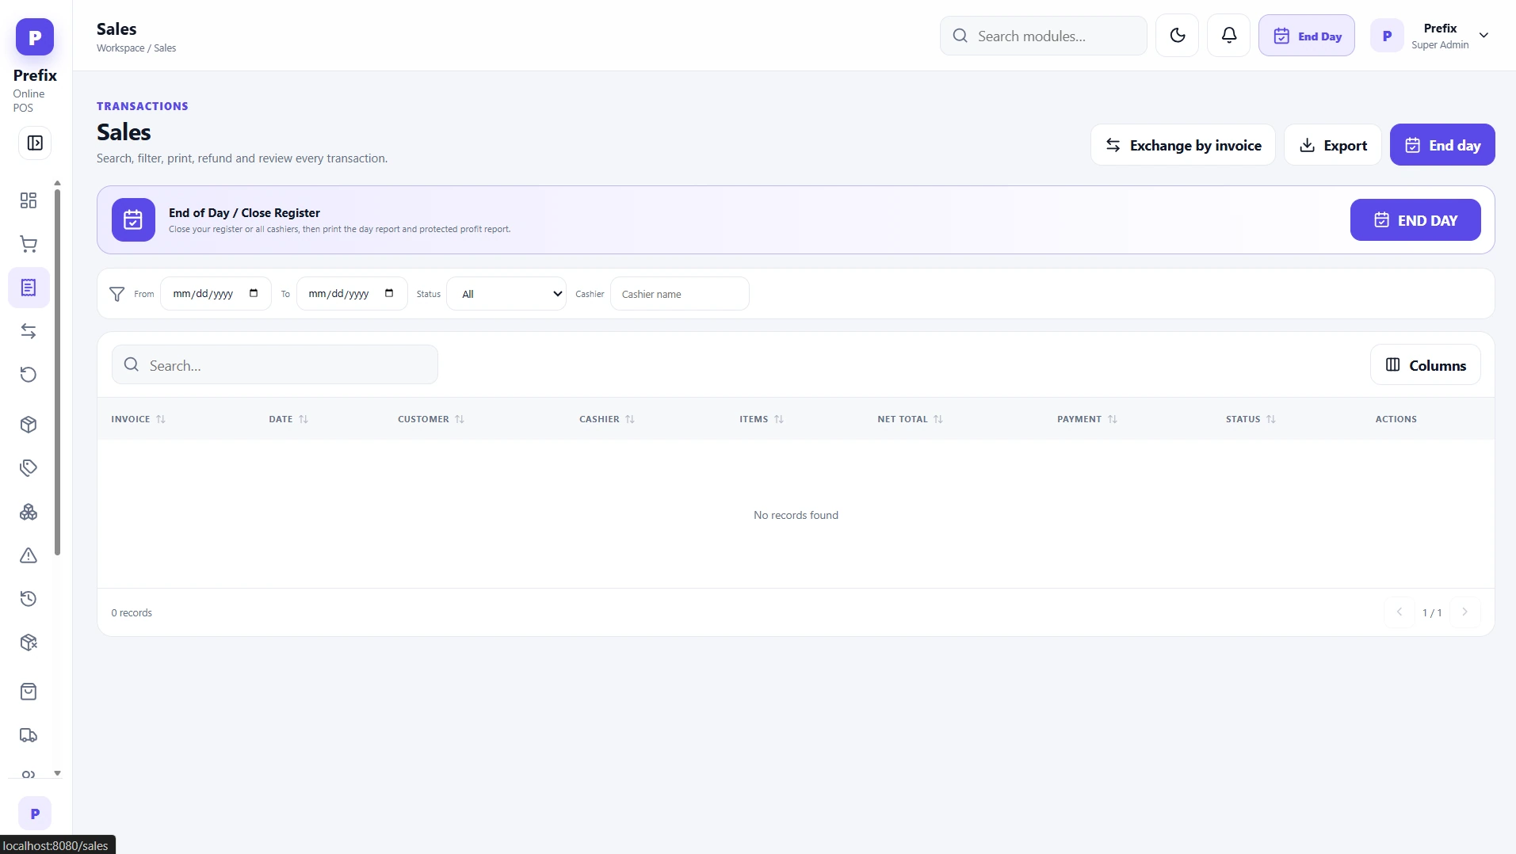Toggle dark mode moon icon
The image size is (1516, 854).
1177,36
